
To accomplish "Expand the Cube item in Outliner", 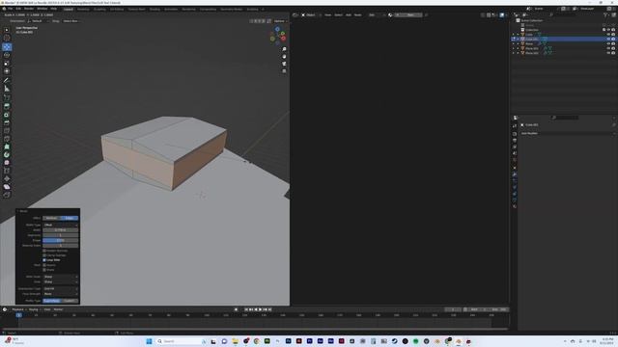I will point(518,35).
